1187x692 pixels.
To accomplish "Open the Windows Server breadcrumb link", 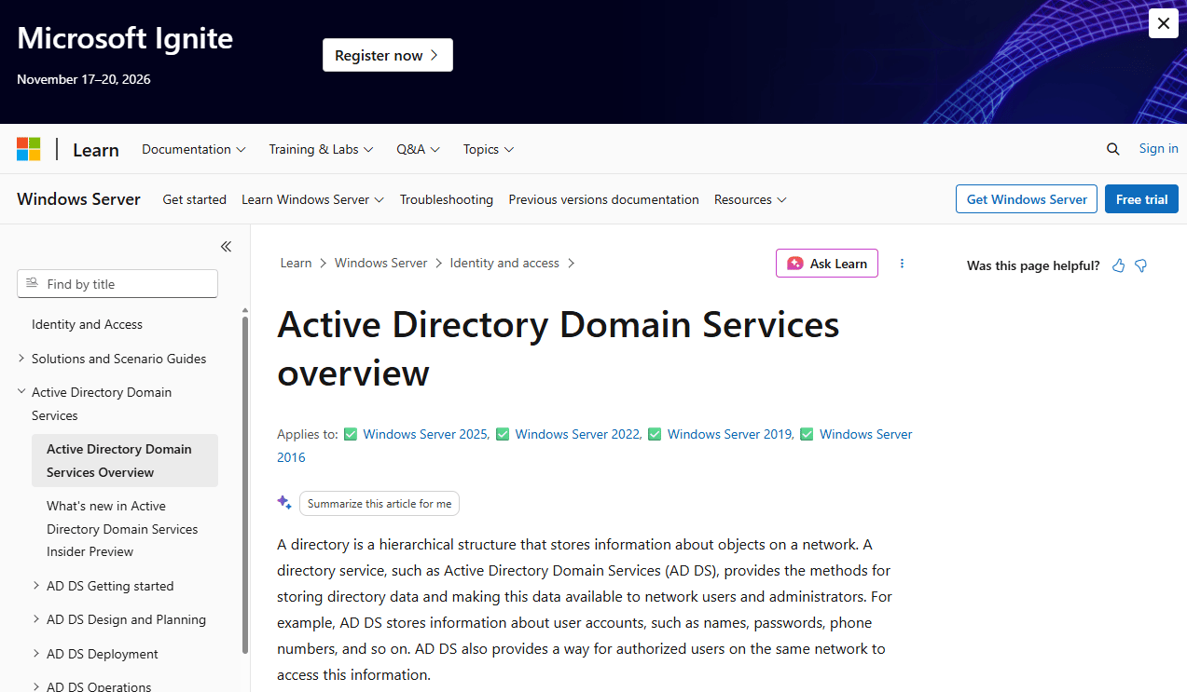I will (381, 264).
